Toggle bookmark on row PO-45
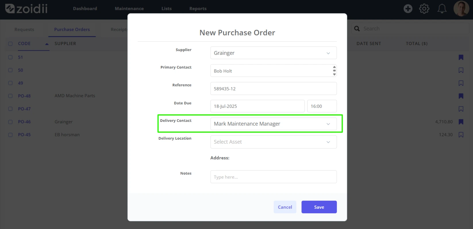Screen dimensions: 473x229 (461, 135)
